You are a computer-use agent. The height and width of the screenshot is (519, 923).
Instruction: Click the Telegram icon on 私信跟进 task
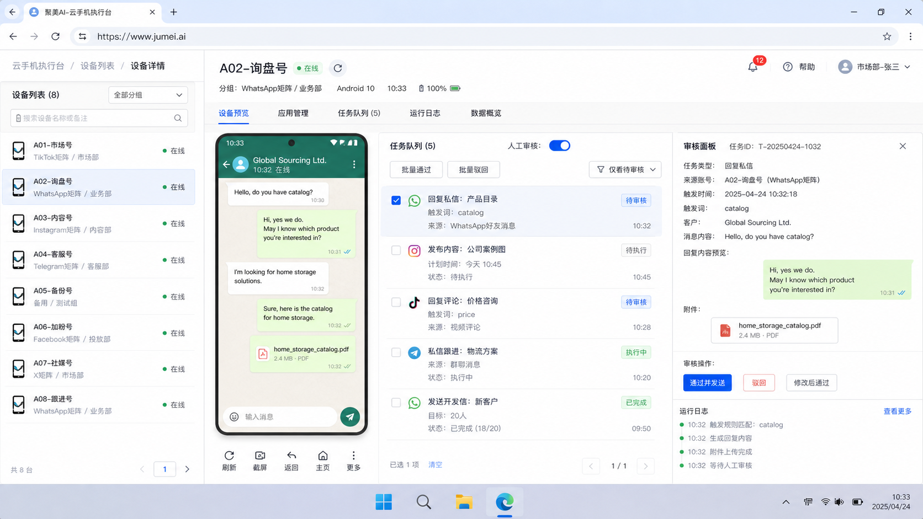414,353
